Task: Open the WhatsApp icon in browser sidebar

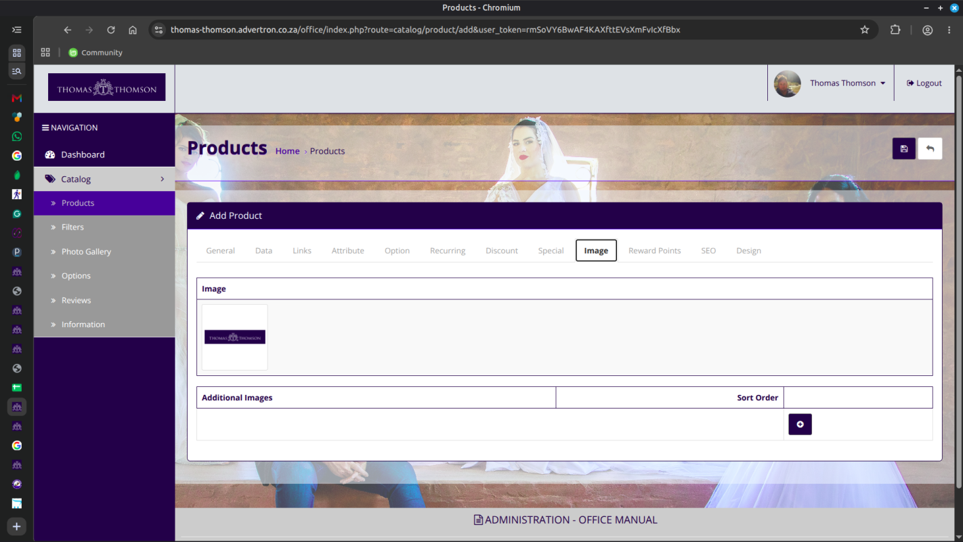Action: (x=17, y=136)
